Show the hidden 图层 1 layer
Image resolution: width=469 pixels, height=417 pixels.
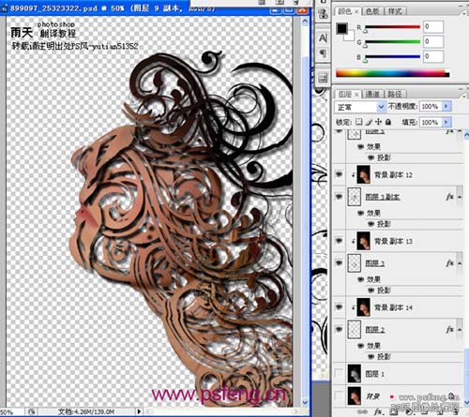(x=339, y=373)
